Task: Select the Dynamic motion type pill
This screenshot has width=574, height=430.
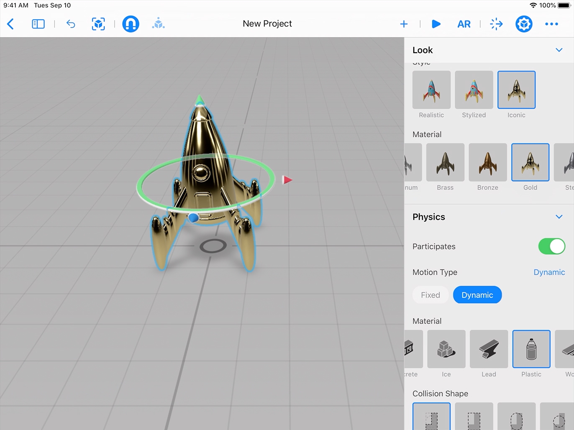Action: (x=477, y=295)
